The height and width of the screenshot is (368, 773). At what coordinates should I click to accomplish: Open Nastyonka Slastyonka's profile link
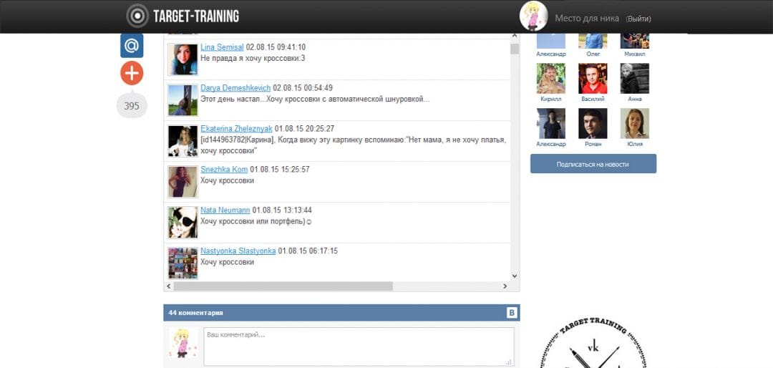pyautogui.click(x=238, y=251)
